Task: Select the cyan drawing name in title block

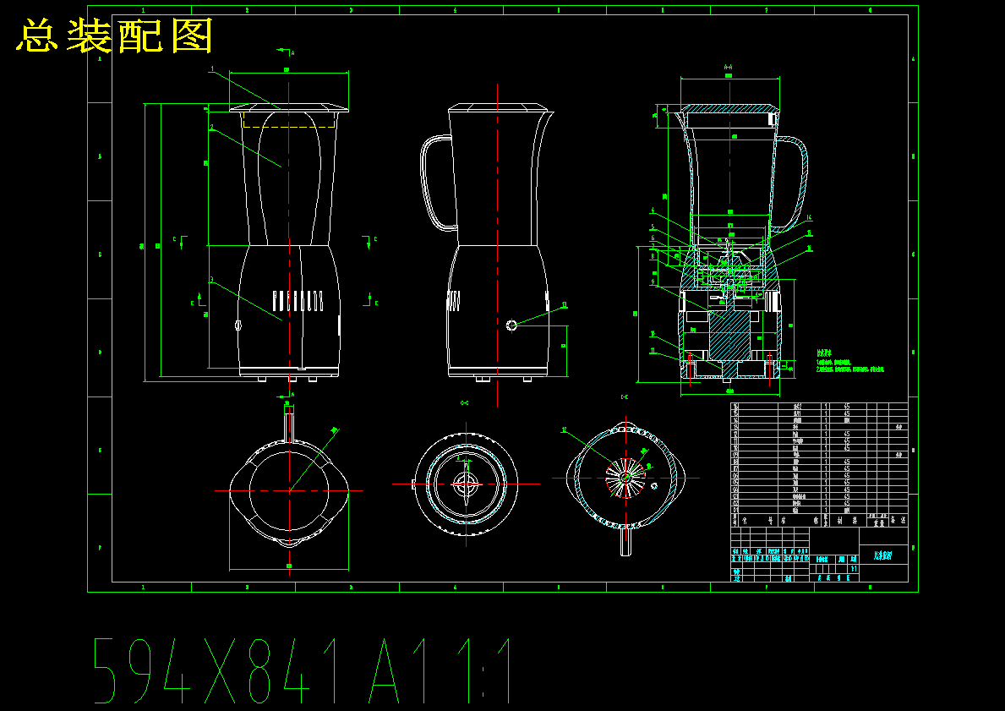Action: [883, 555]
